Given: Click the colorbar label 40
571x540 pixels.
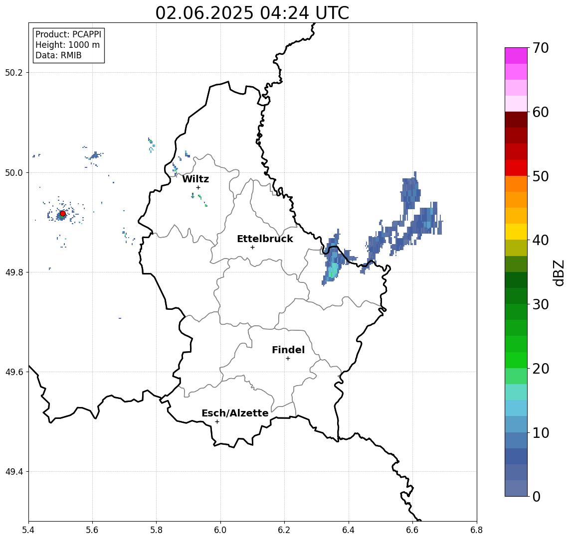Looking at the screenshot, I should (541, 240).
